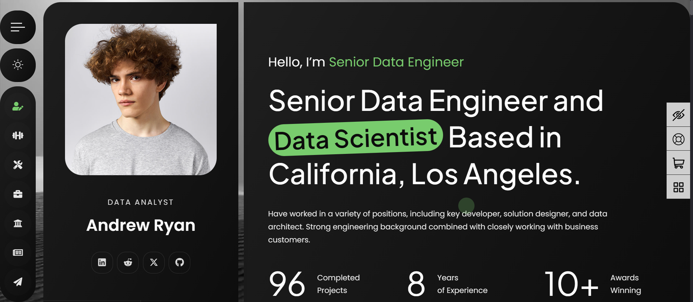Open the shopping cart icon
693x302 pixels.
click(x=678, y=163)
